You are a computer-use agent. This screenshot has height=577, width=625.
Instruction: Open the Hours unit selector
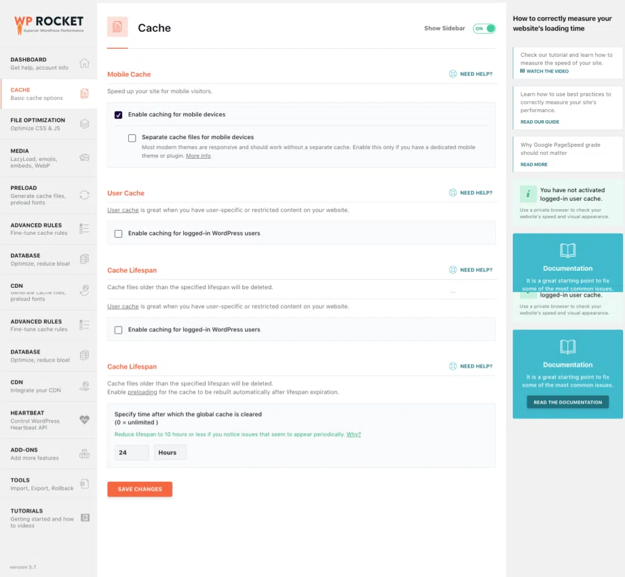click(x=170, y=453)
